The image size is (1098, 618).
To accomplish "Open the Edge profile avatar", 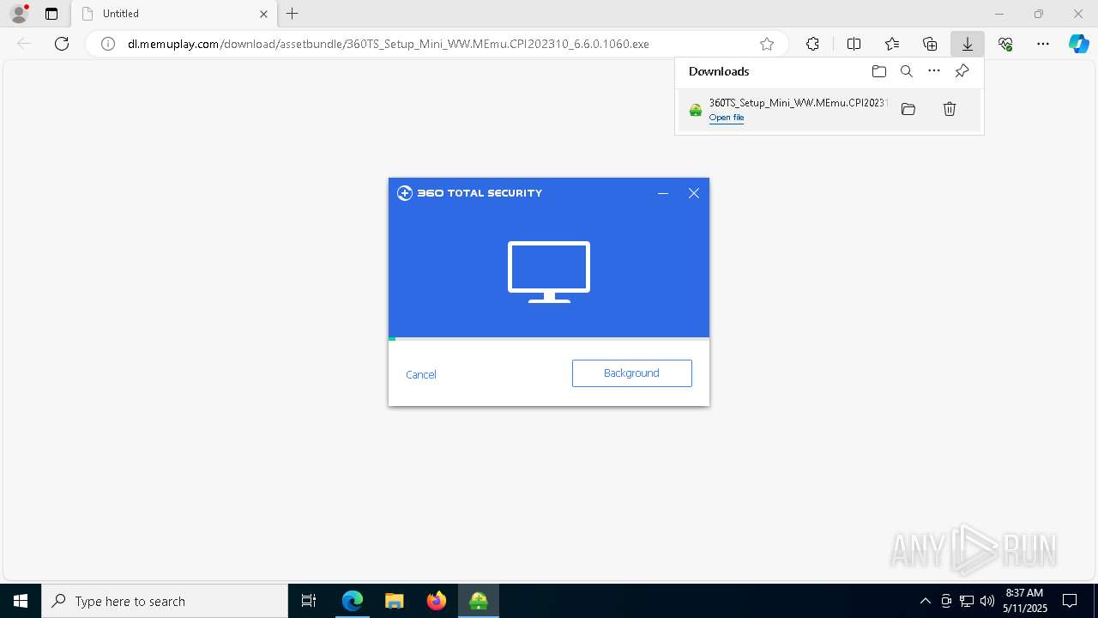I will tap(19, 14).
